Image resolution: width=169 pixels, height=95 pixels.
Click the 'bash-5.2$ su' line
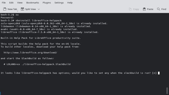[10, 15]
